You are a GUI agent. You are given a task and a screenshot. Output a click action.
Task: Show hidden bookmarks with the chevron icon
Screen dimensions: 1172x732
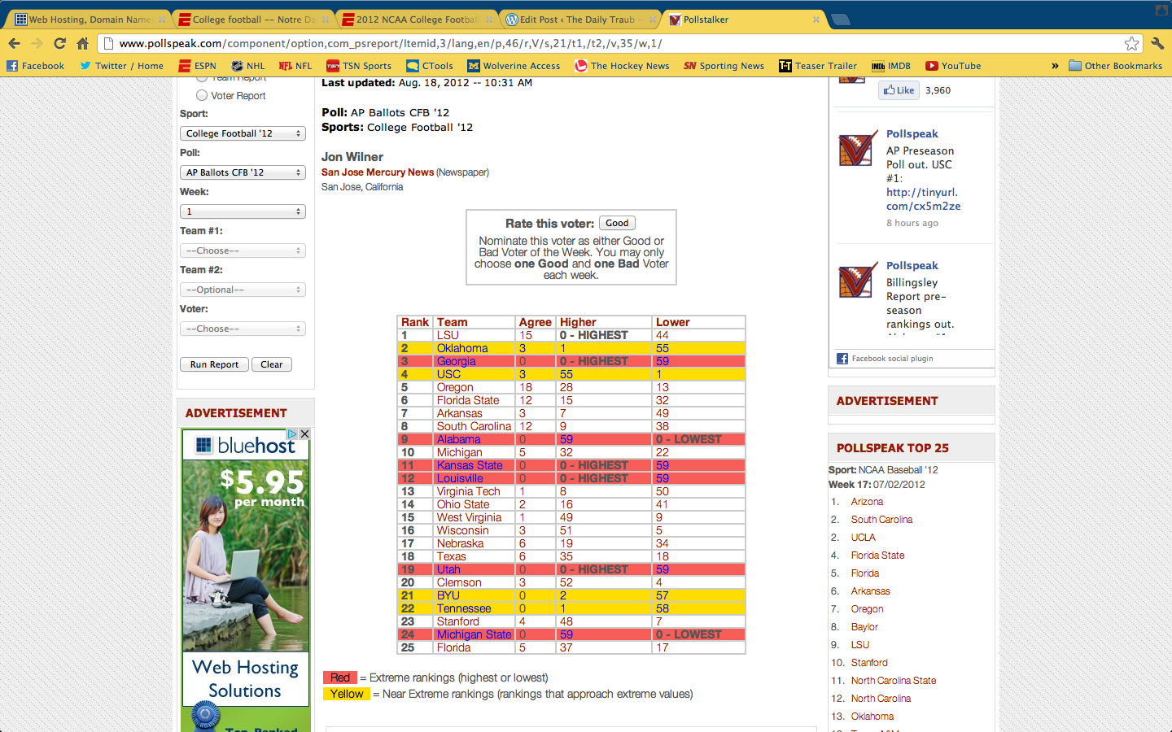[1055, 66]
